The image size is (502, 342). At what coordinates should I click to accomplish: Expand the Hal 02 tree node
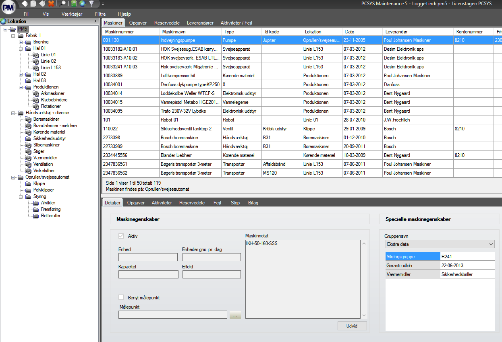click(x=21, y=74)
